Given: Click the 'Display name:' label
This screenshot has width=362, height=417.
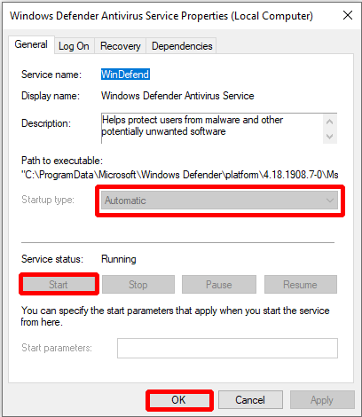Looking at the screenshot, I should coord(51,96).
